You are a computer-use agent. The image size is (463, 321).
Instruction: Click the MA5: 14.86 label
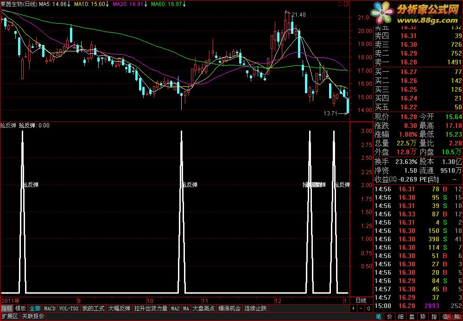(x=55, y=4)
